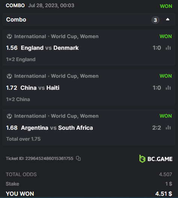178x198 pixels.
Task: Copy the Ticket ID using copy icon
Action: [x=78, y=158]
